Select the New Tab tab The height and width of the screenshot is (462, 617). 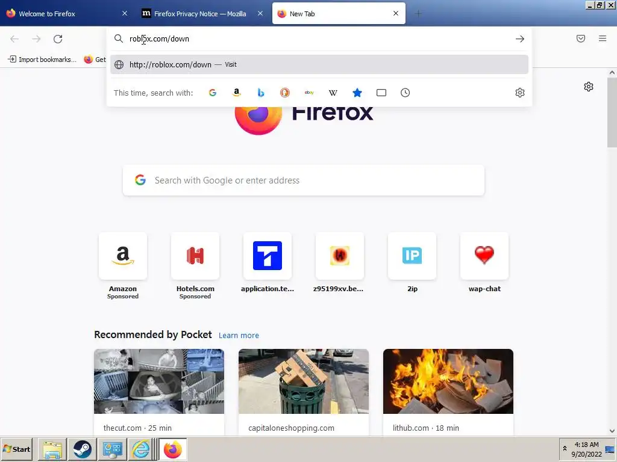point(339,14)
